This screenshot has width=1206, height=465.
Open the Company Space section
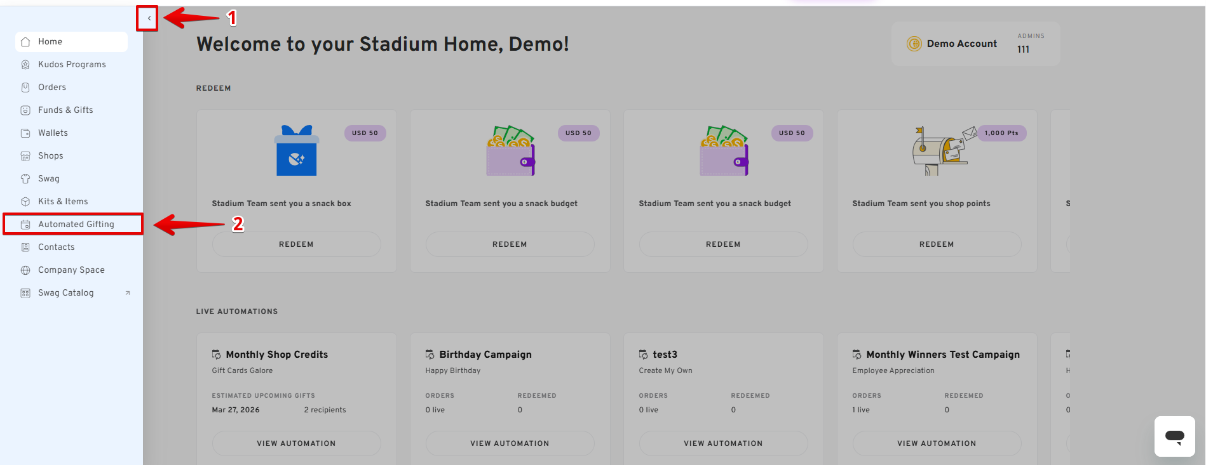(x=71, y=270)
